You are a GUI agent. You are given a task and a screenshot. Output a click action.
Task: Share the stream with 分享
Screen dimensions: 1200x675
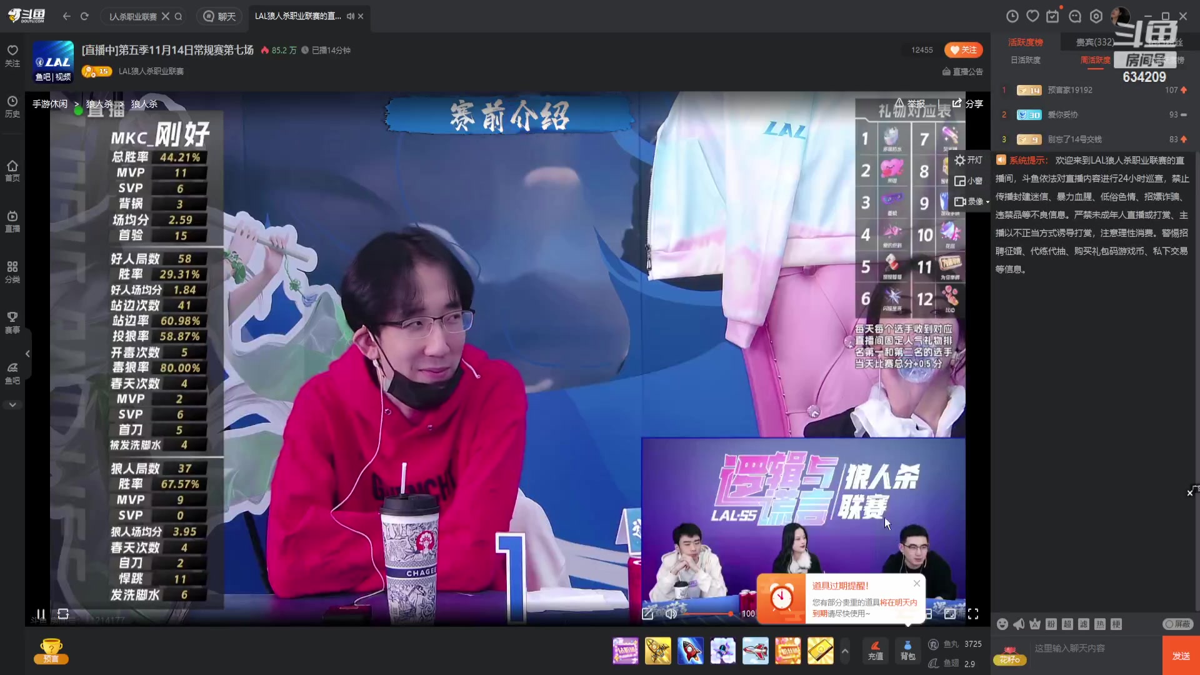pos(967,103)
